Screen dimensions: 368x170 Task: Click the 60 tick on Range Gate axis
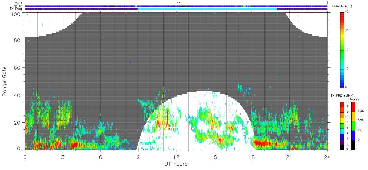(x=18, y=67)
